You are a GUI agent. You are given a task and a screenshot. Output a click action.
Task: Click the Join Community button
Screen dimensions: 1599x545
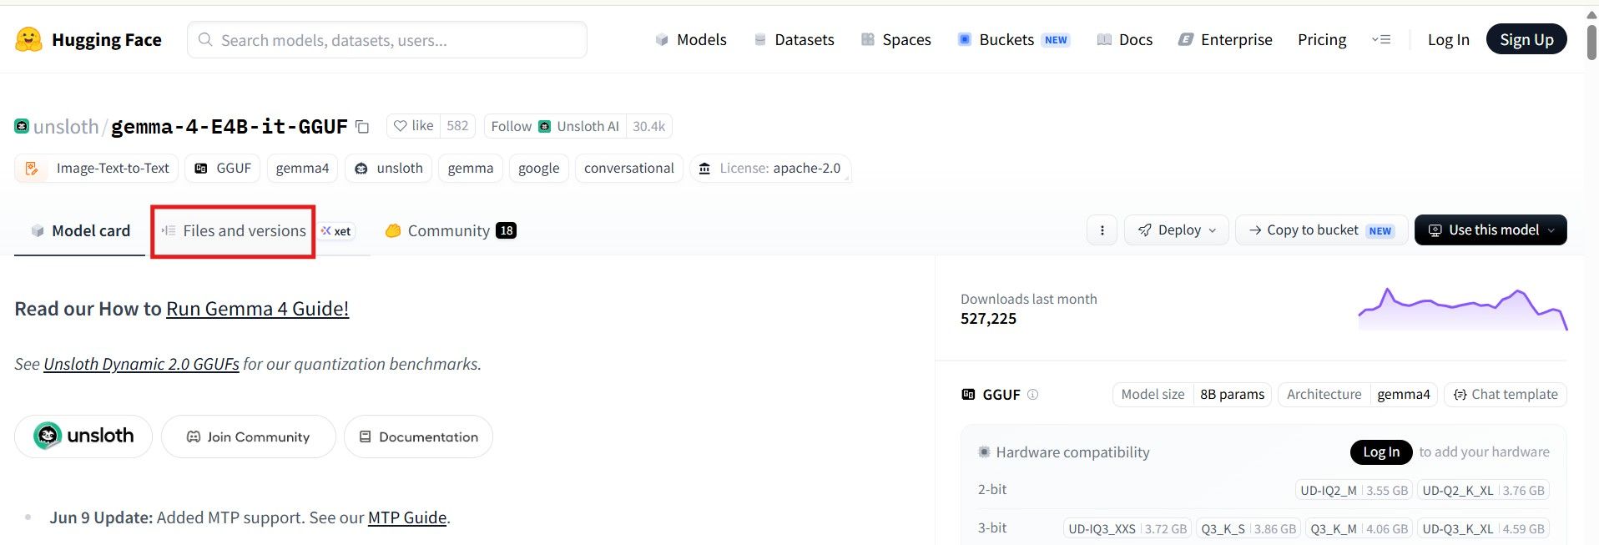(x=249, y=437)
